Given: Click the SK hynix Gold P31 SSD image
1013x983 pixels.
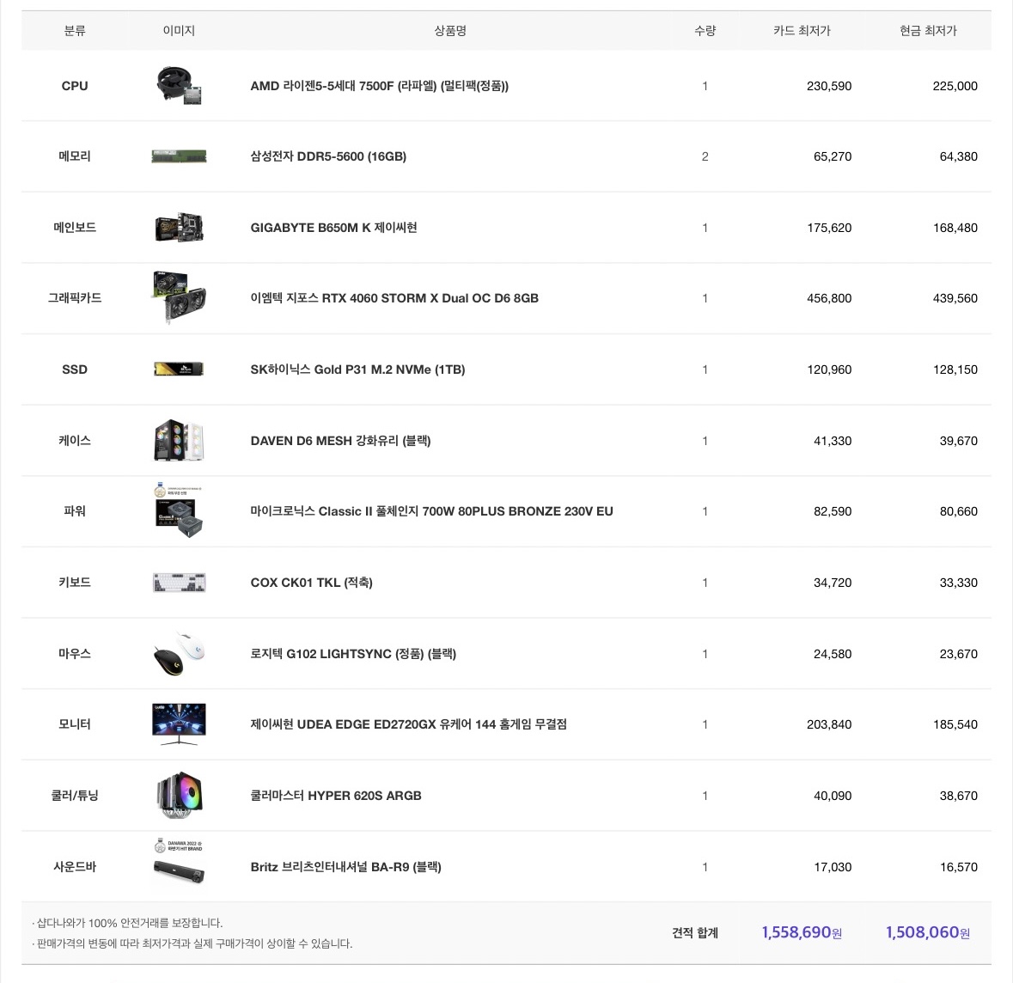Looking at the screenshot, I should coord(179,369).
